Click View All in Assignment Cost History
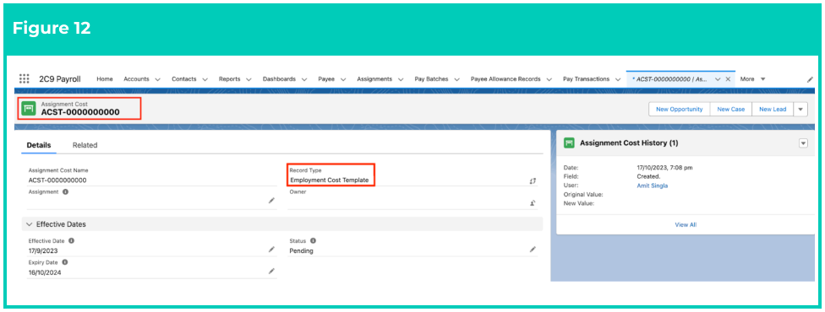This screenshot has height=312, width=825. click(686, 224)
